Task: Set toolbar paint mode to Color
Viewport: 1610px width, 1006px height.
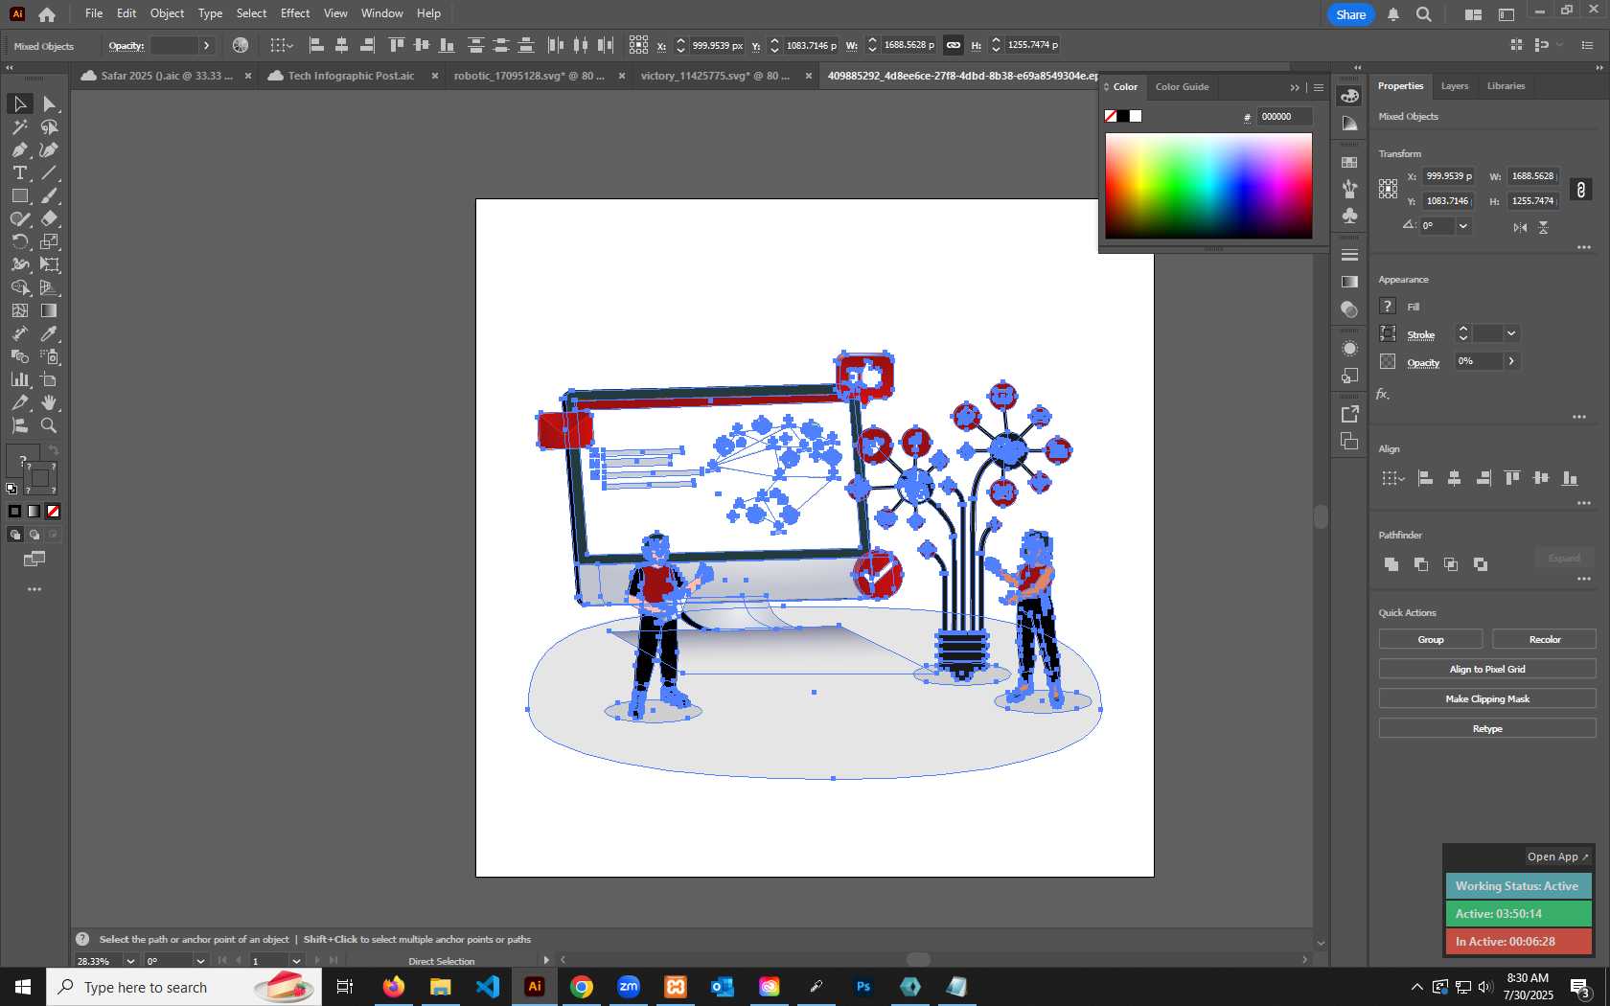Action: click(14, 512)
